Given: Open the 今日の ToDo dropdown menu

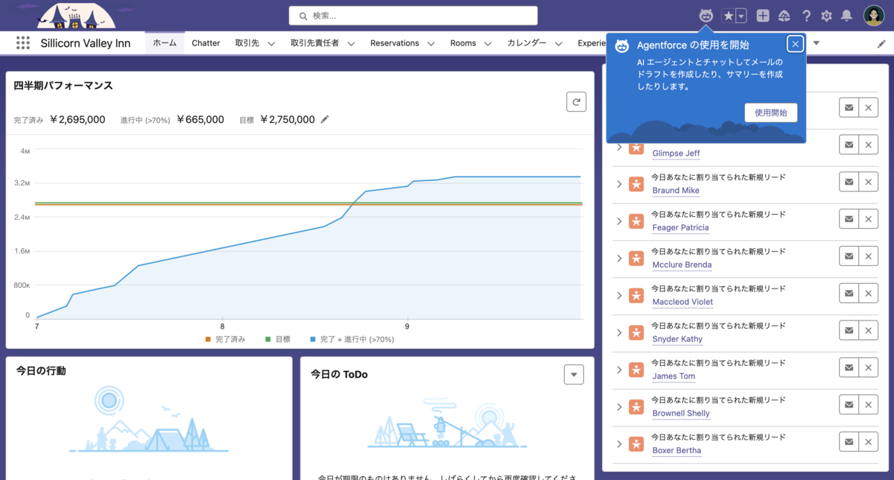Looking at the screenshot, I should (574, 375).
